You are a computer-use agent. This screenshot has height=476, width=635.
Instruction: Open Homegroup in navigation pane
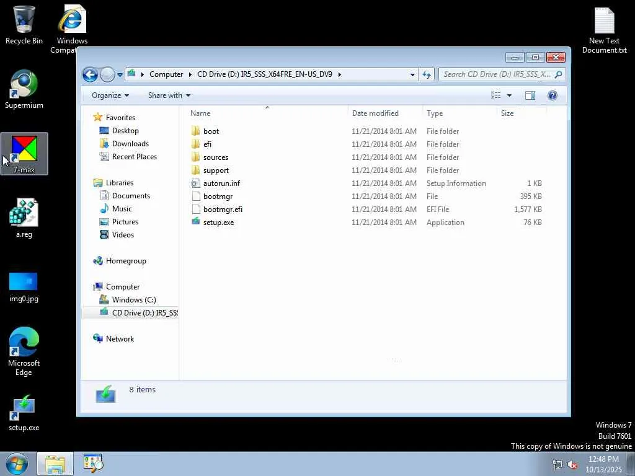point(126,261)
